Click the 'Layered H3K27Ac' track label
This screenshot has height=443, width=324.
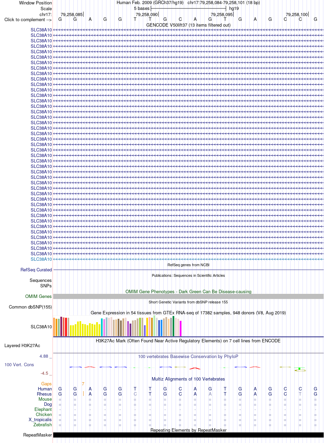22,345
